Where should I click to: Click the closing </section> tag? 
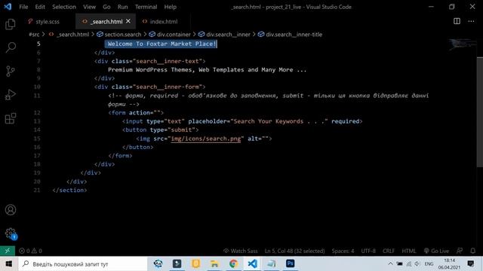(69, 190)
